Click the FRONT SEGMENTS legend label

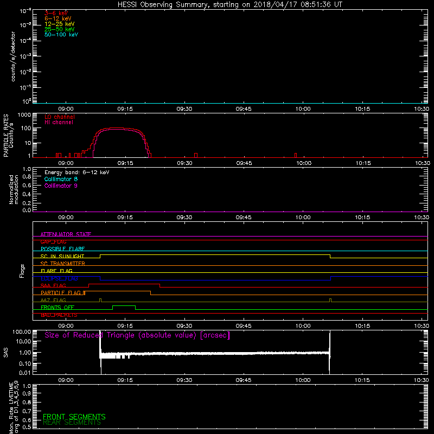coord(74,417)
